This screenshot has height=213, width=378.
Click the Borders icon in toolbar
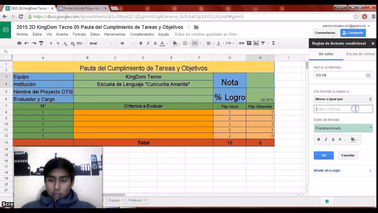185,43
